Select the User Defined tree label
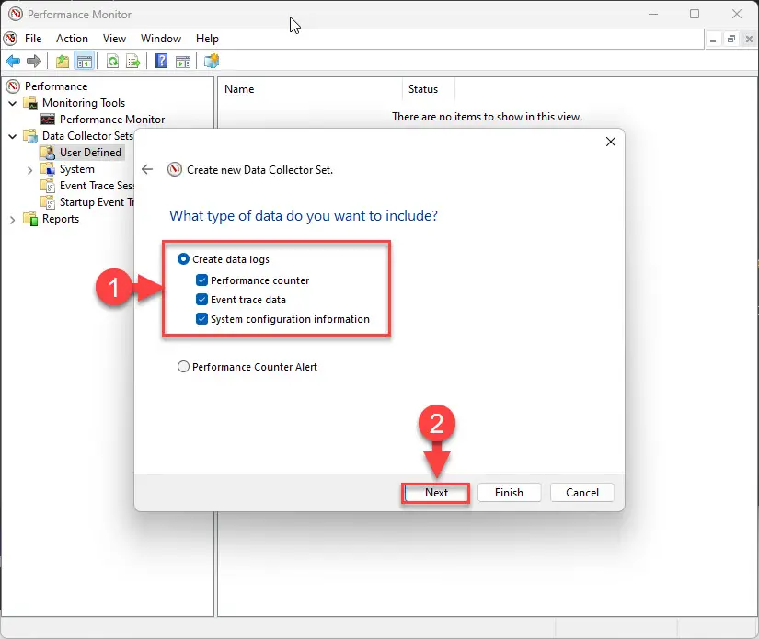This screenshot has height=639, width=759. coord(90,153)
